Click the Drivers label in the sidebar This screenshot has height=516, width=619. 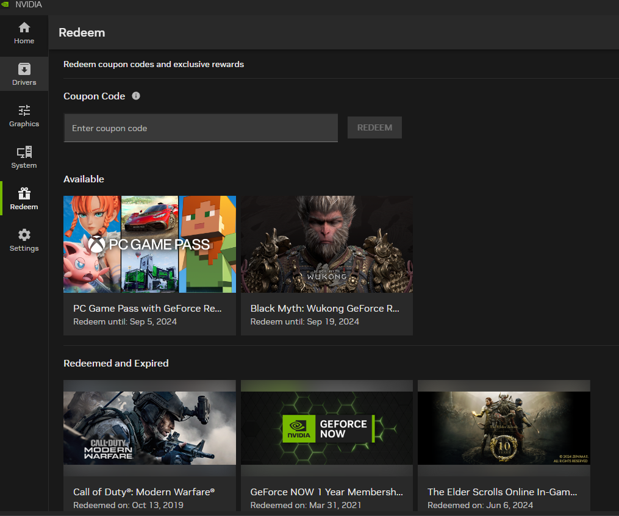24,82
